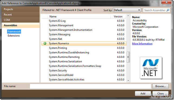174x100 pixels.
Task: Click the green checkmark next to System.Numerics
Action: [45, 43]
